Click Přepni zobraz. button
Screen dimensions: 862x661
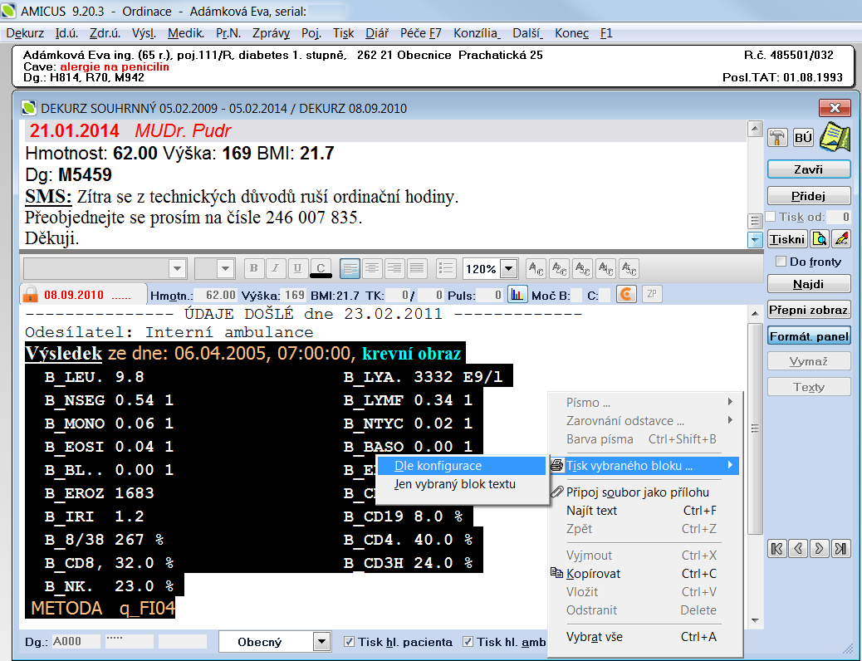coord(809,310)
